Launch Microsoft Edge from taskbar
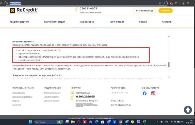This screenshot has height=125, width=195. [97, 122]
